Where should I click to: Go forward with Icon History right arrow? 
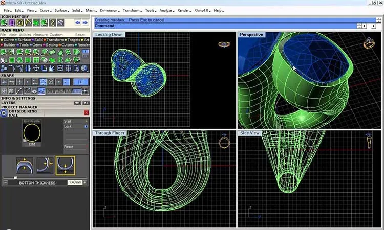[x=85, y=22]
